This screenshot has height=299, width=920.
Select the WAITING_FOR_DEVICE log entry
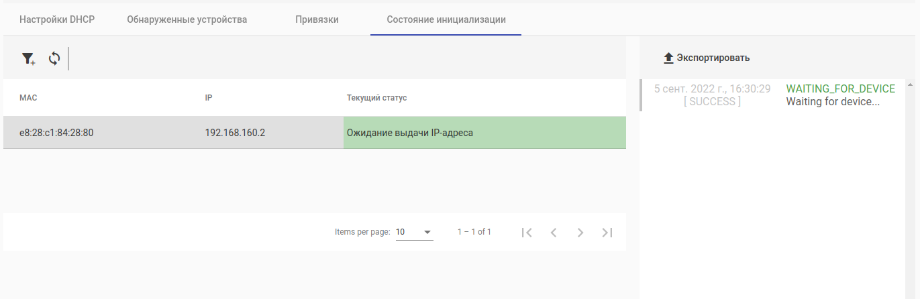click(x=840, y=89)
